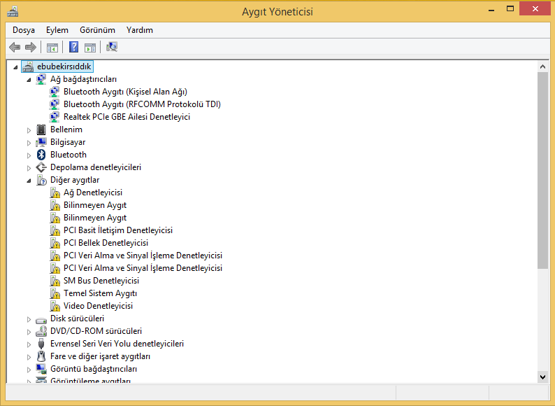Click the action pane toolbar icon
This screenshot has height=406, width=555.
[90, 47]
